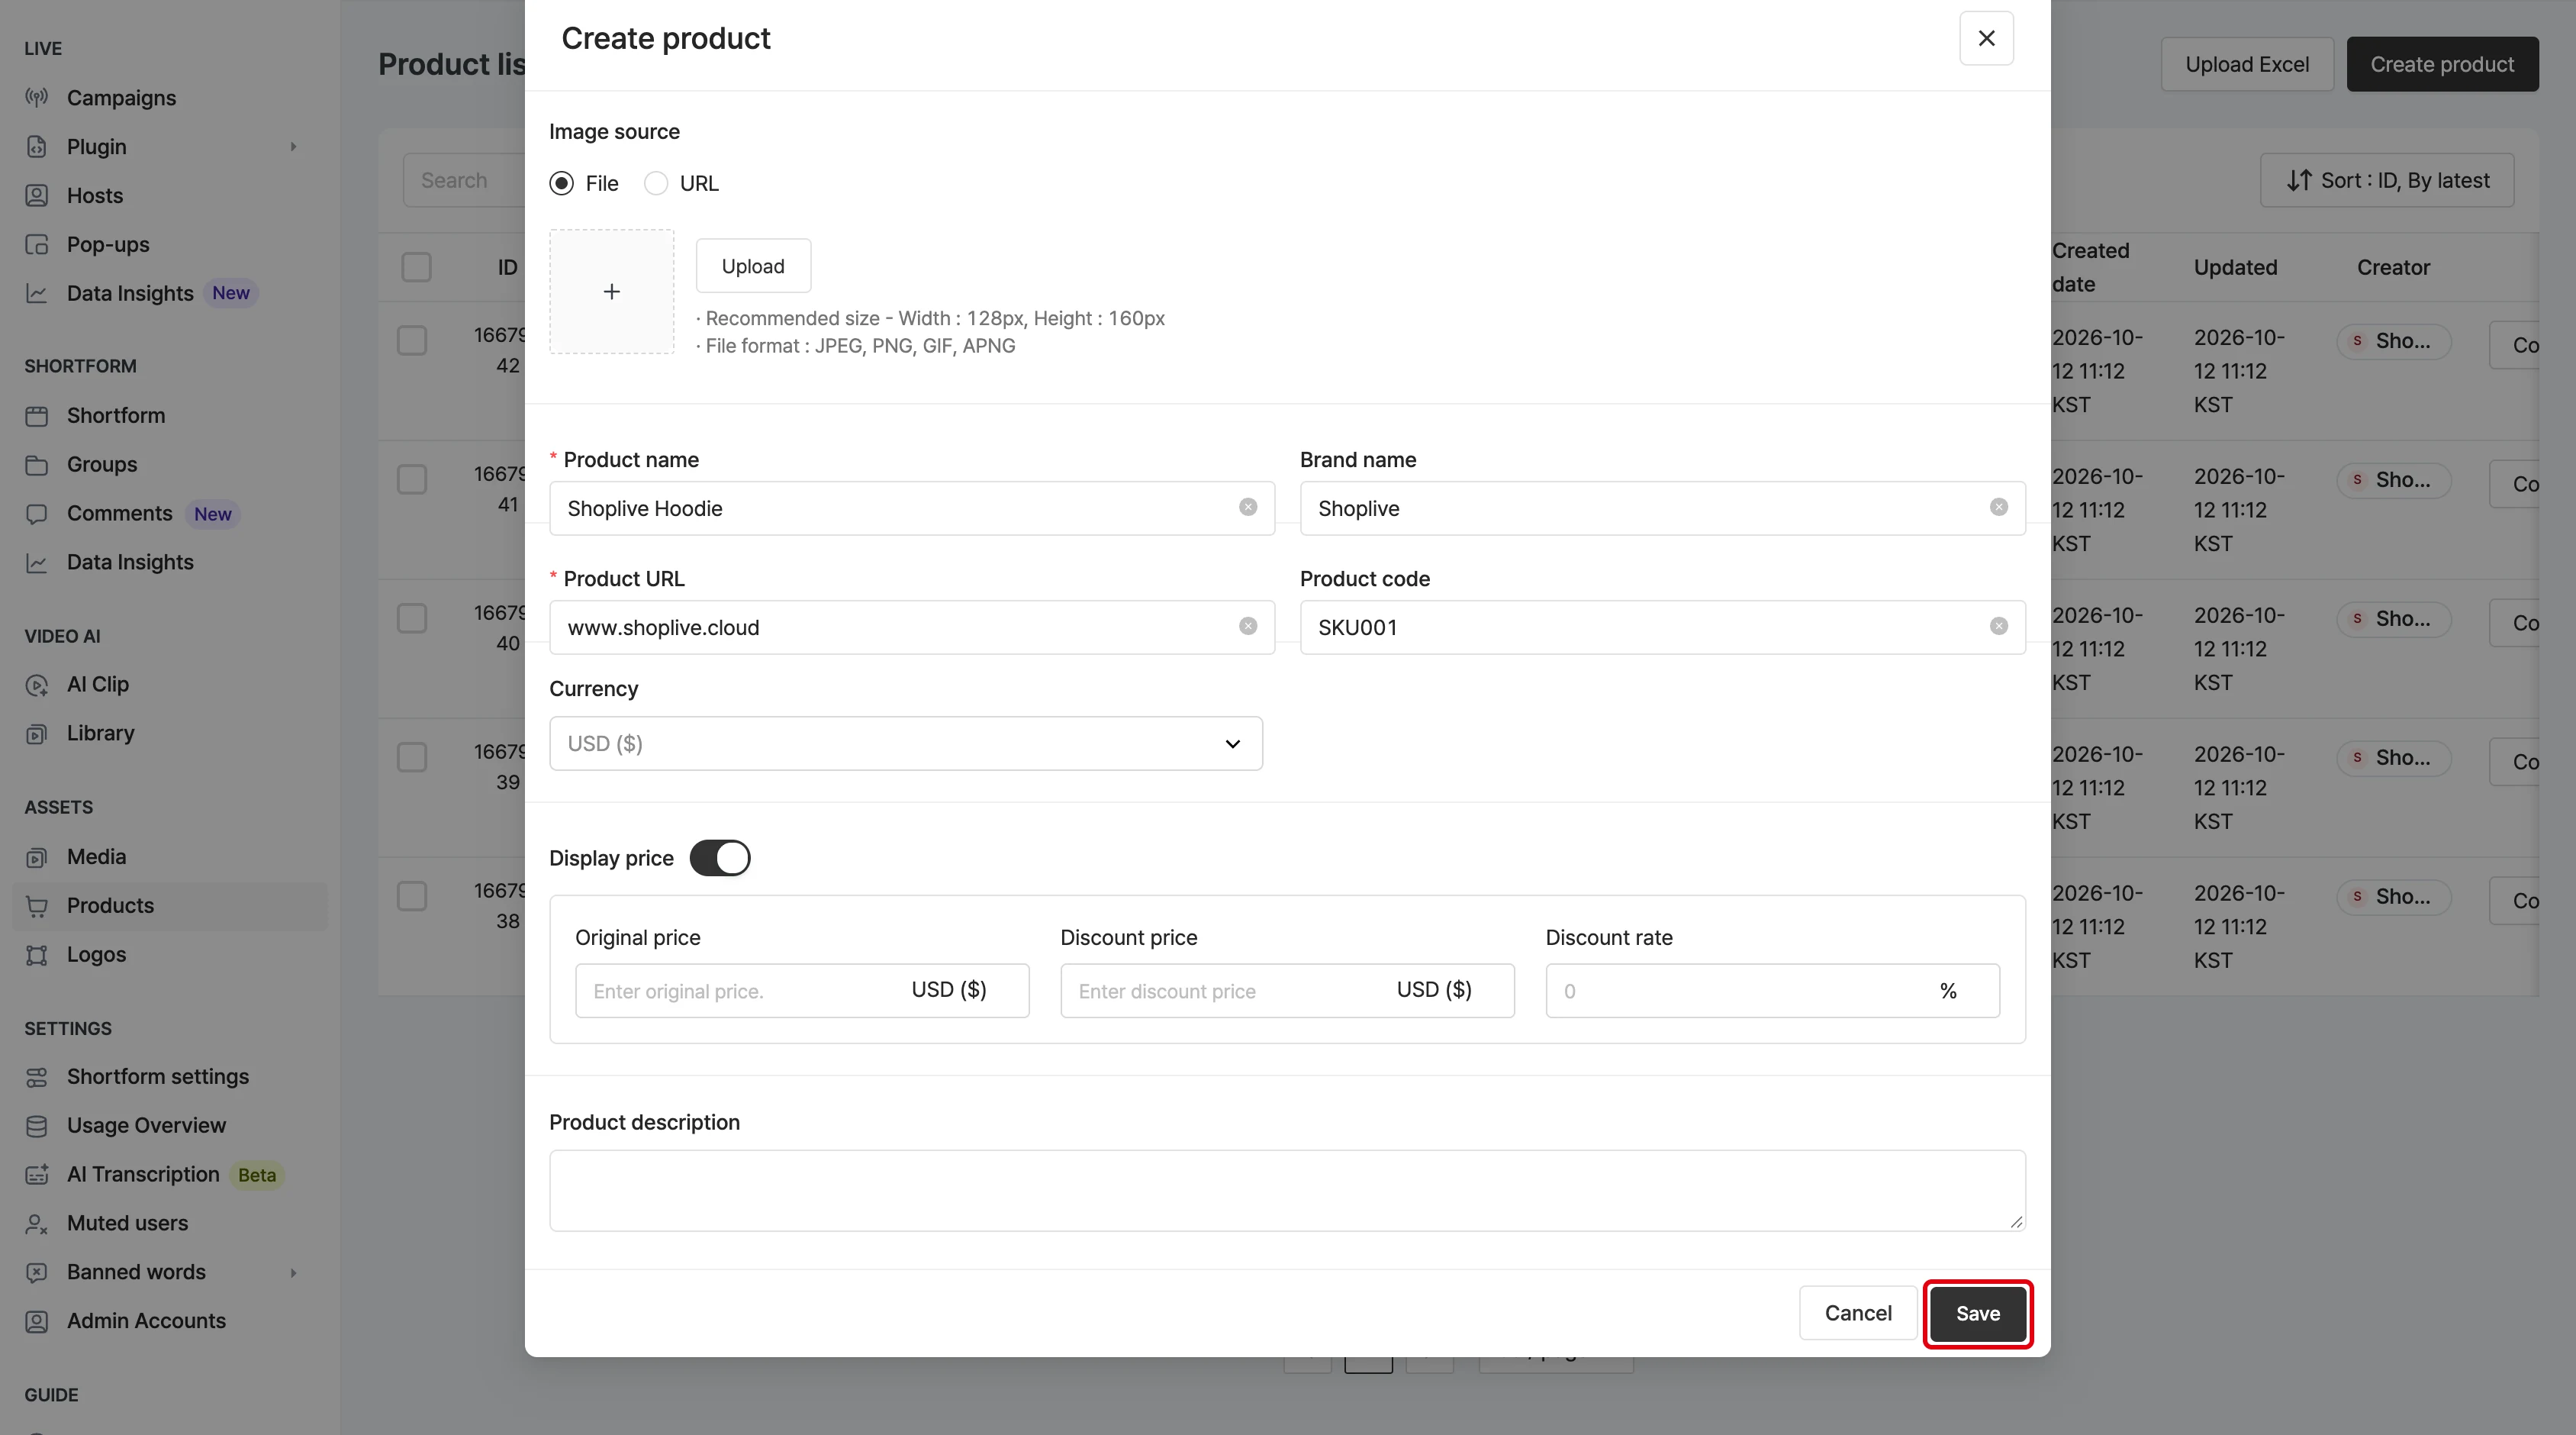2576x1435 pixels.
Task: Click the Upload button
Action: 753,266
